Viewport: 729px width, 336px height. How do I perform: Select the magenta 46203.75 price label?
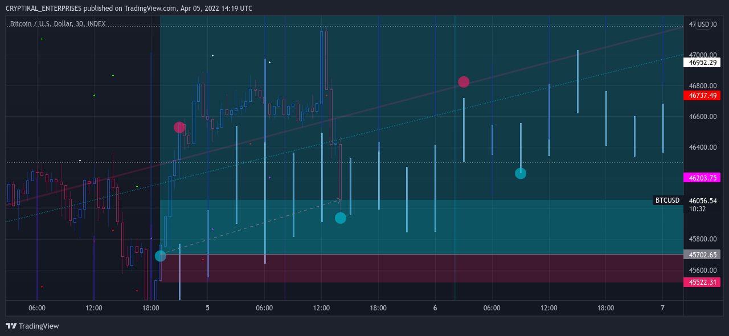click(x=702, y=178)
